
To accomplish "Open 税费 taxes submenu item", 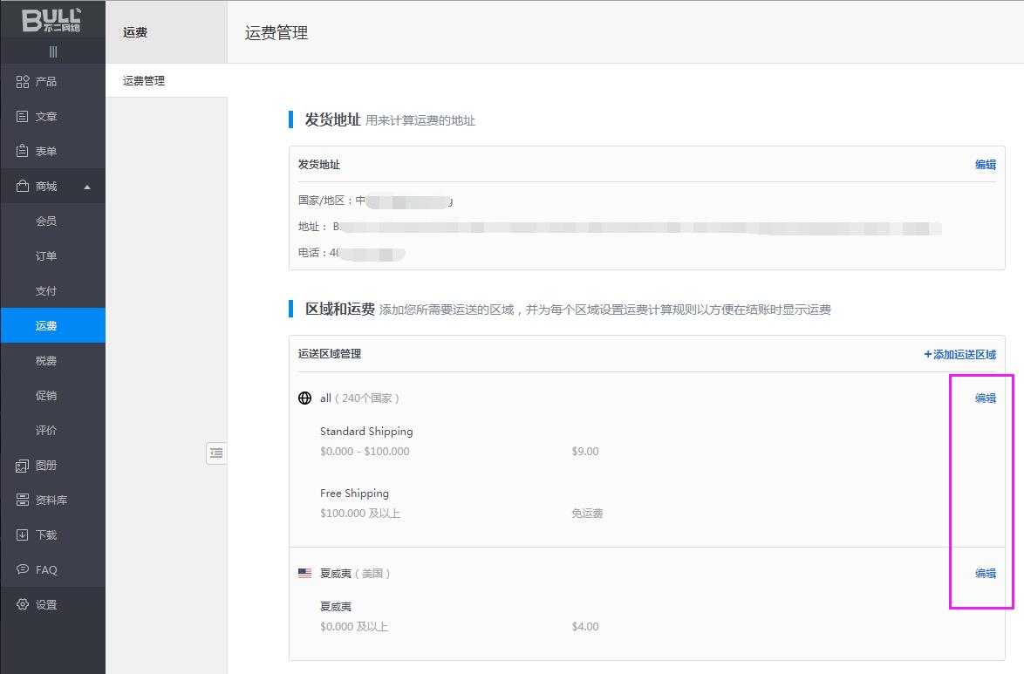I will tap(46, 361).
